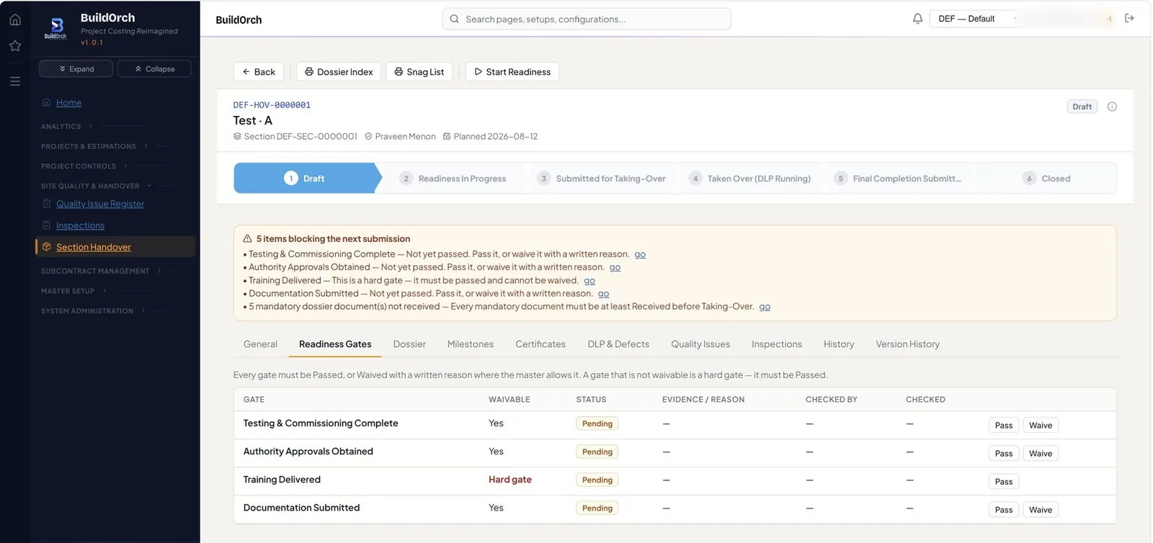Open the notifications bell
The height and width of the screenshot is (543, 1153).
917,19
